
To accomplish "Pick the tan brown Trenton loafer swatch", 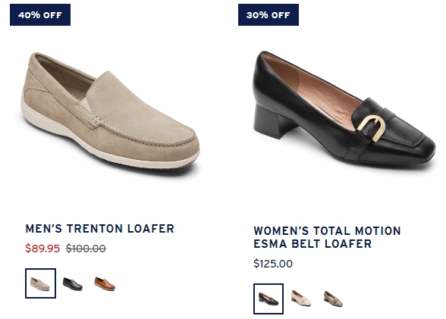I will pyautogui.click(x=105, y=283).
